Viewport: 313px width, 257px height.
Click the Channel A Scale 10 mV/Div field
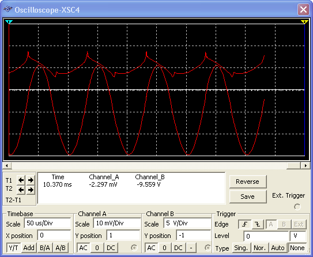pos(117,223)
